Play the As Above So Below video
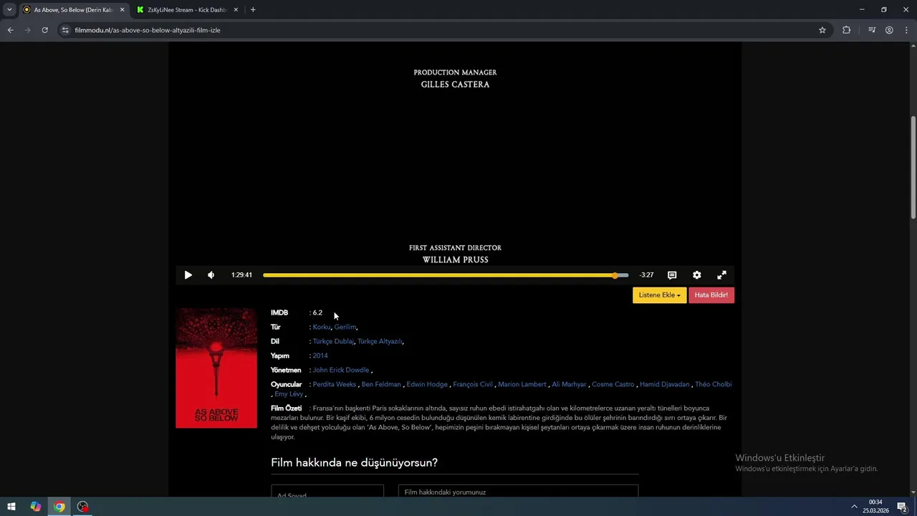This screenshot has width=917, height=516. (x=188, y=275)
